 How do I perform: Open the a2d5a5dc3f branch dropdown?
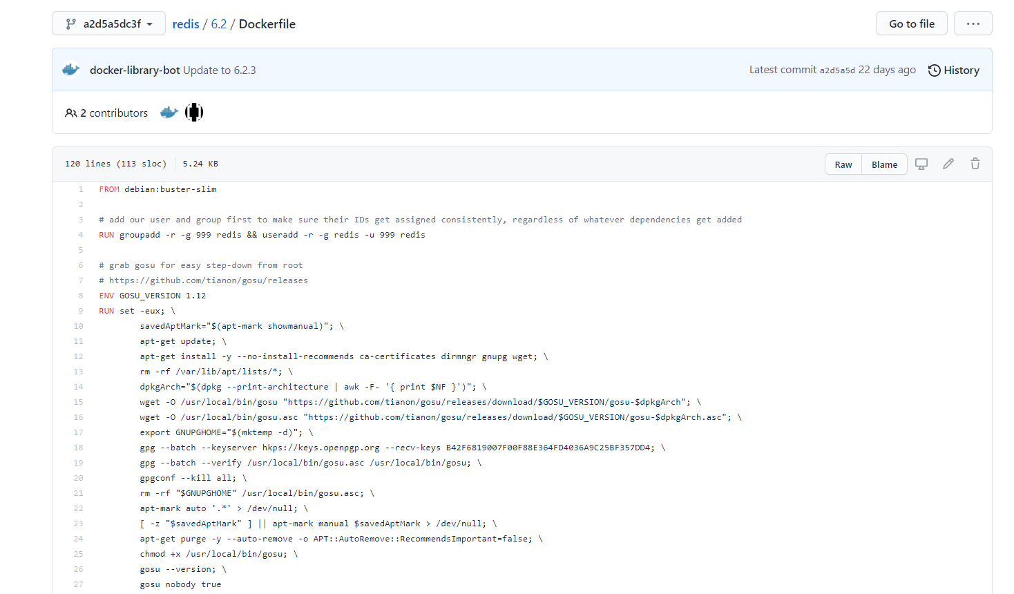[108, 23]
